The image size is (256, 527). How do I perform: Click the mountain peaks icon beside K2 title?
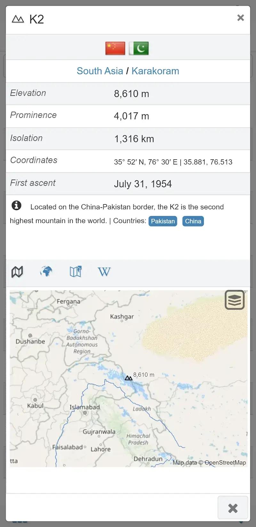click(x=18, y=19)
